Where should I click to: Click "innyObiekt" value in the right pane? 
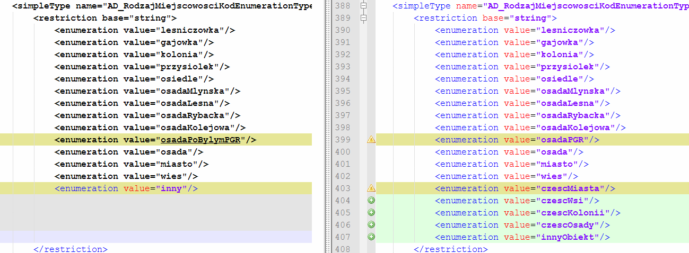point(567,237)
